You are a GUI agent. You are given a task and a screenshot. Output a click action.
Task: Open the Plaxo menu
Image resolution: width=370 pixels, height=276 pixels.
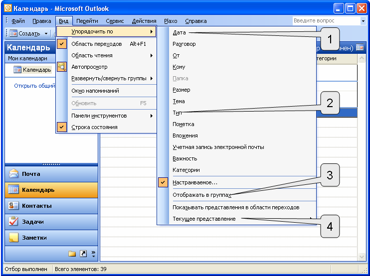[x=171, y=21]
